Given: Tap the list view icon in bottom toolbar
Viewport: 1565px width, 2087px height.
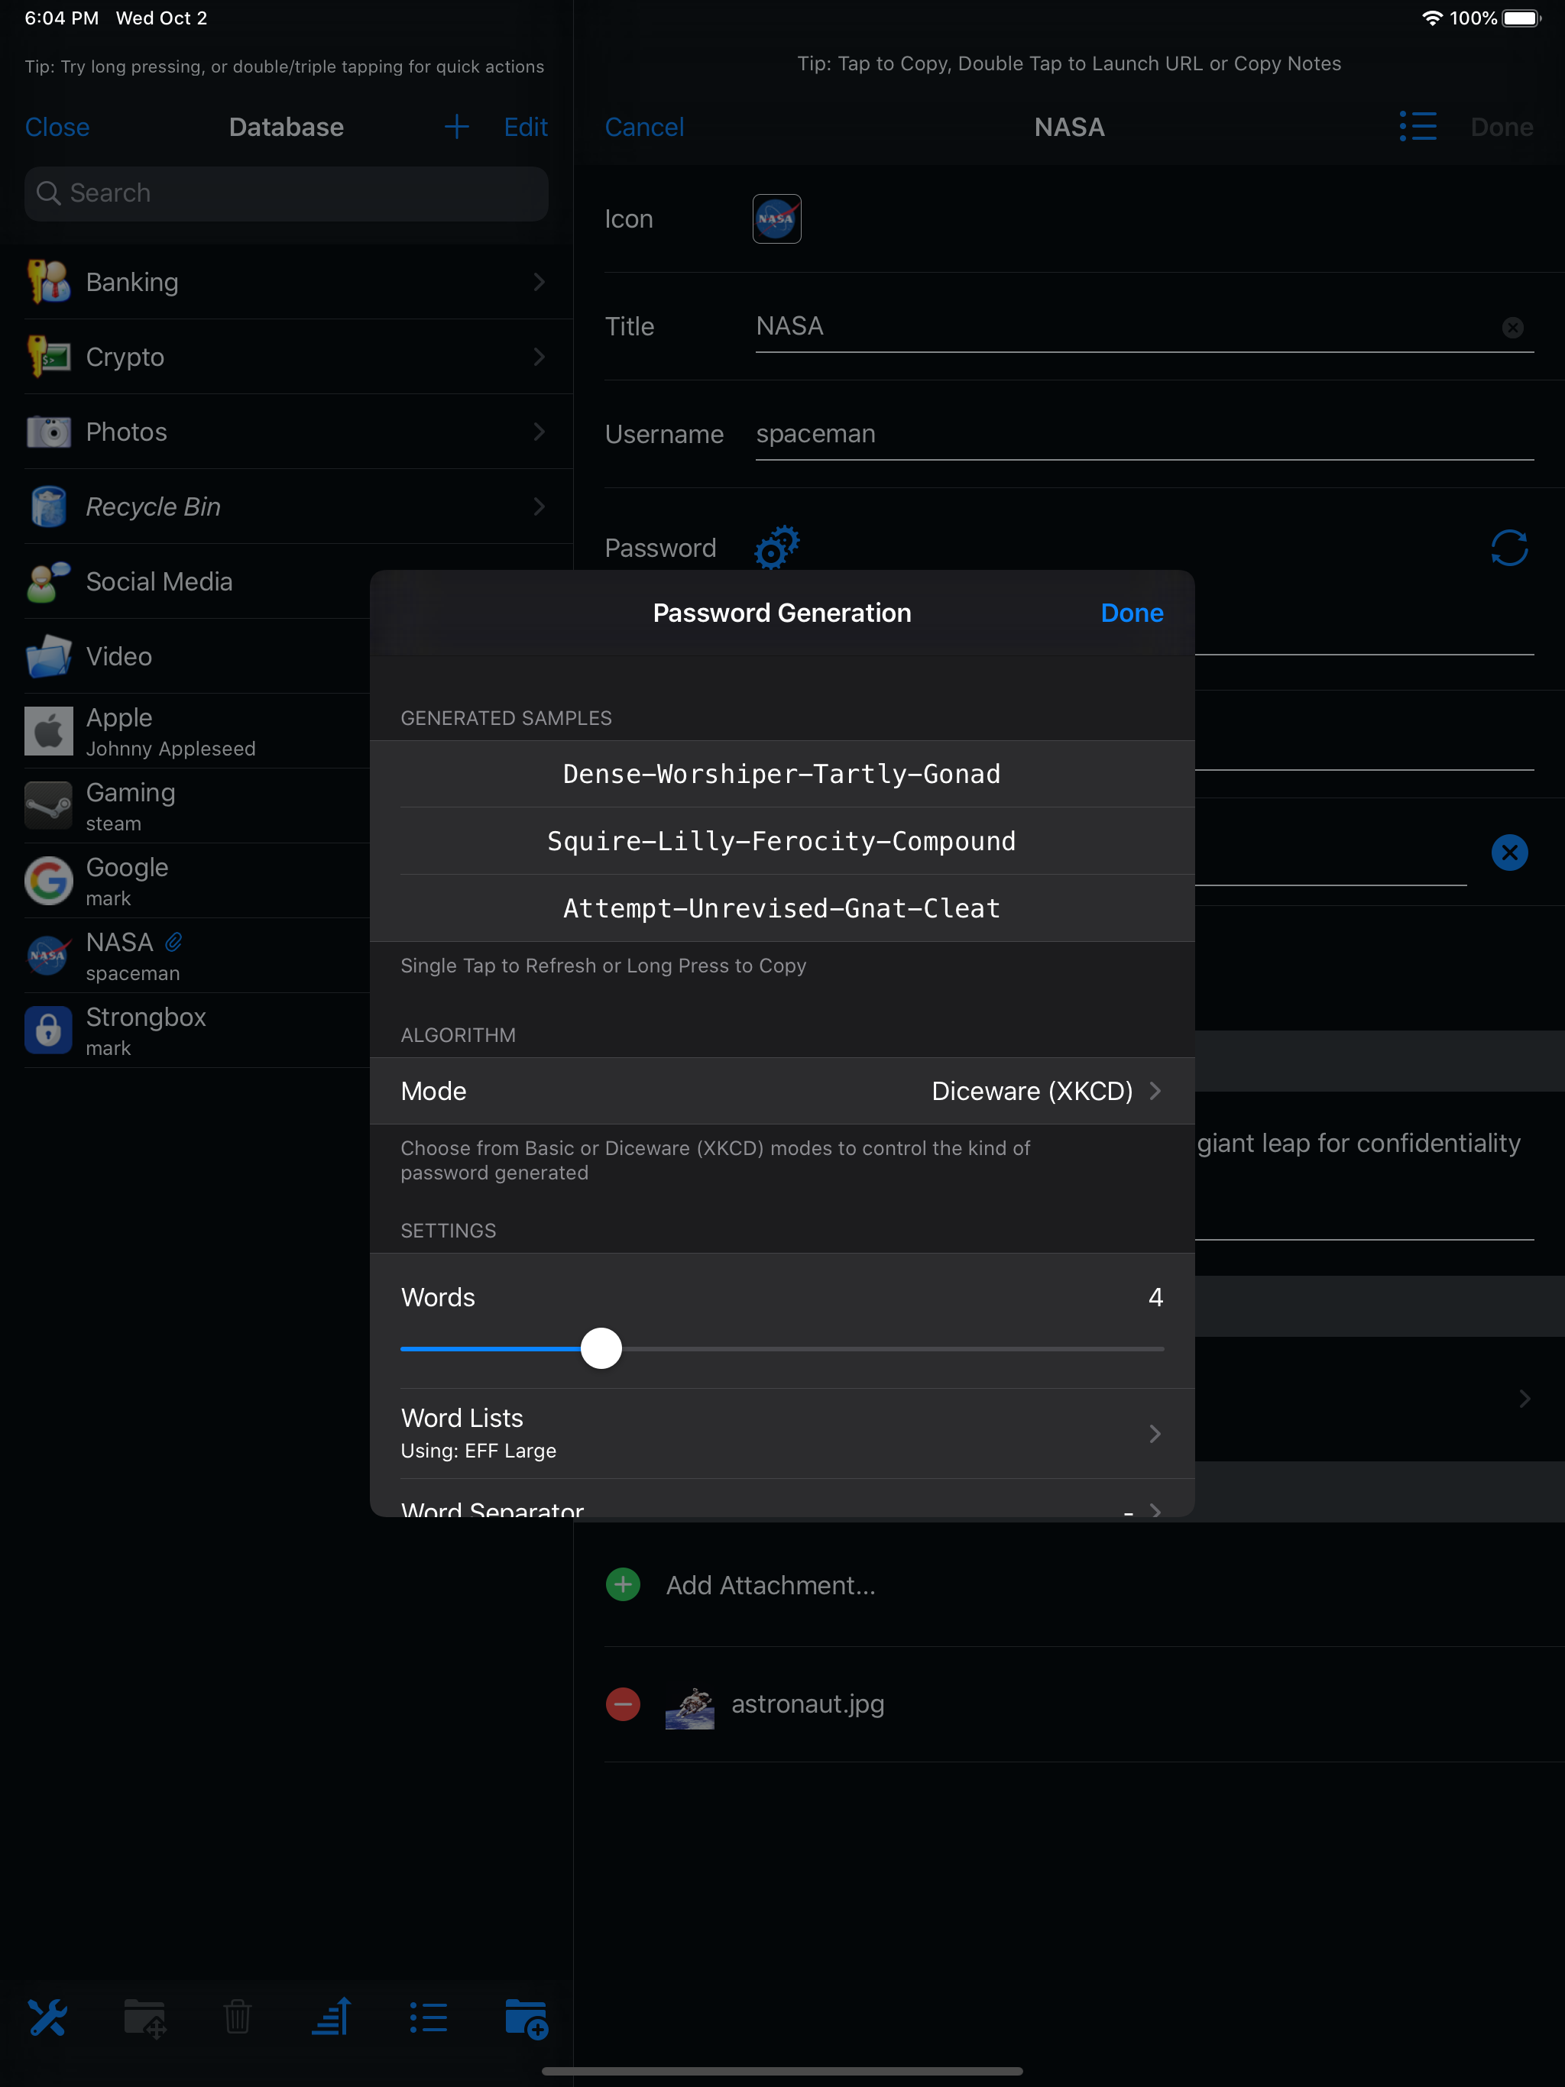Looking at the screenshot, I should click(x=429, y=2017).
